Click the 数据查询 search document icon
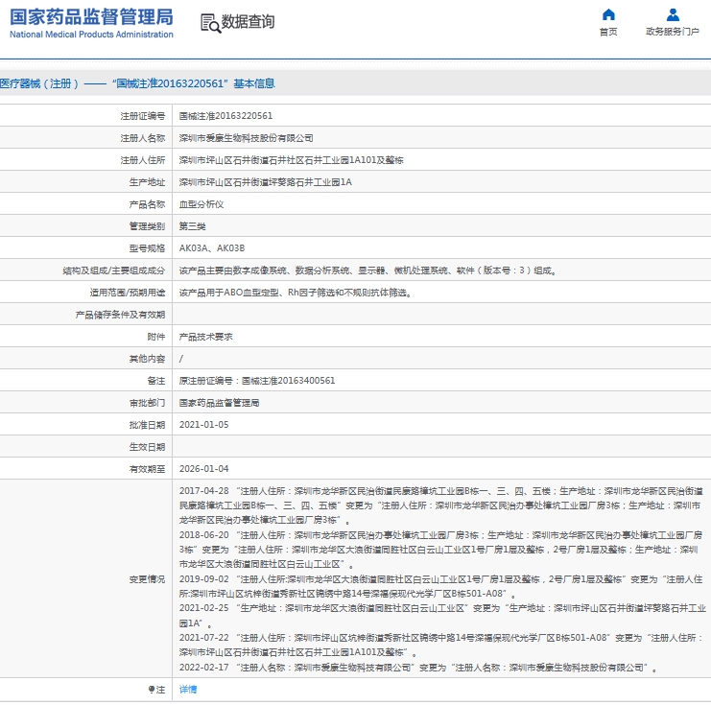 tap(210, 23)
